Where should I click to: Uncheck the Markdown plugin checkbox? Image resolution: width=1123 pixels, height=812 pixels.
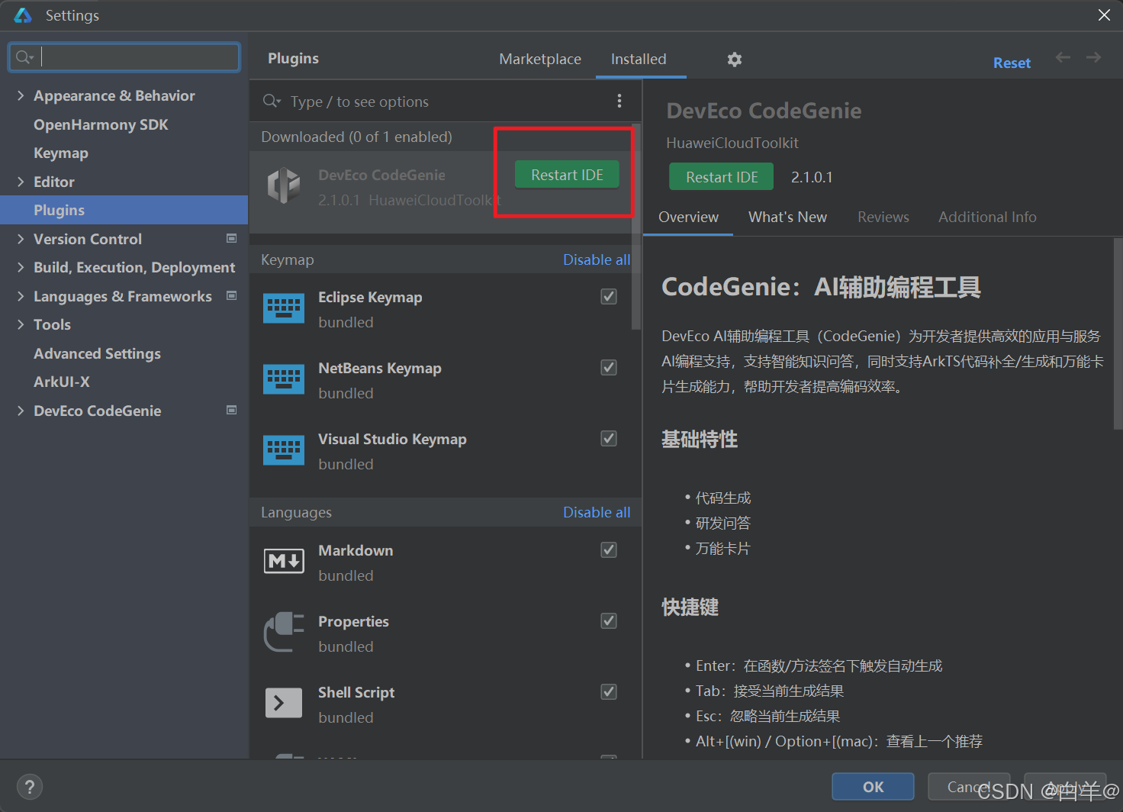pyautogui.click(x=608, y=549)
